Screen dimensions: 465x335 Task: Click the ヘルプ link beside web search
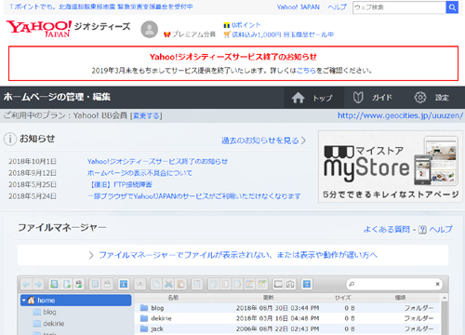point(337,7)
